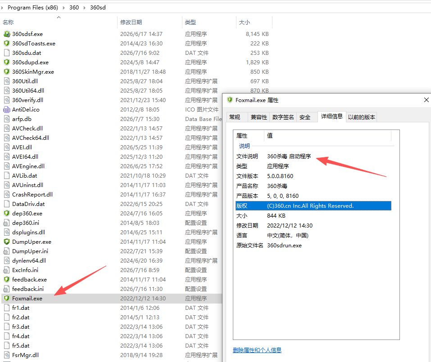Viewport: 431px width, 362px height.
Task: Click the AVCheck.dll file icon
Action: click(7, 129)
